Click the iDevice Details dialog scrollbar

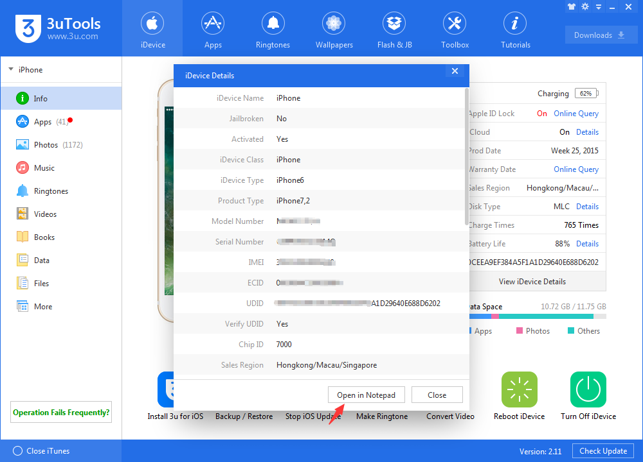pos(467,156)
